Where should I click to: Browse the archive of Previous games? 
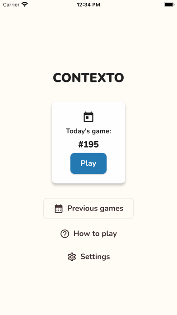tap(88, 208)
